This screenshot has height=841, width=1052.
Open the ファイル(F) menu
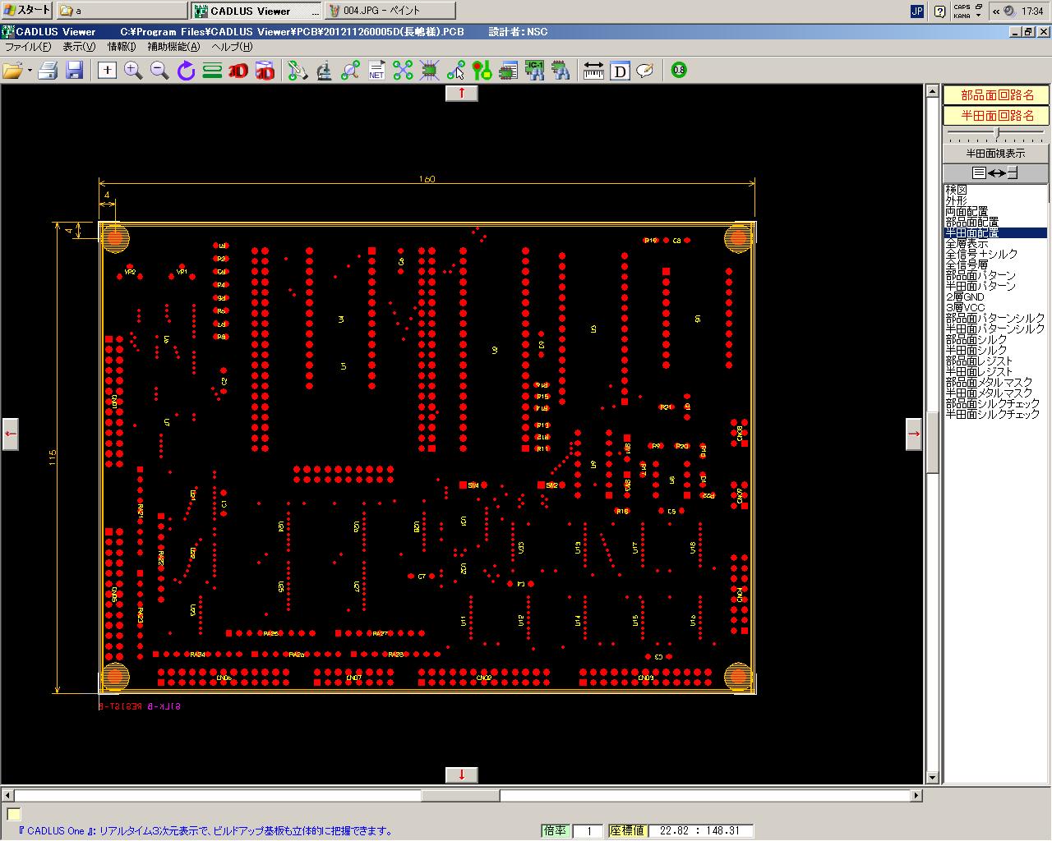pos(28,47)
